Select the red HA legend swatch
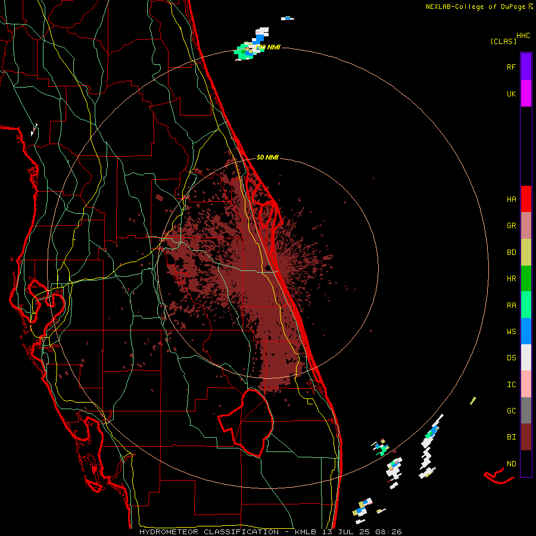This screenshot has width=536, height=536. coord(526,199)
